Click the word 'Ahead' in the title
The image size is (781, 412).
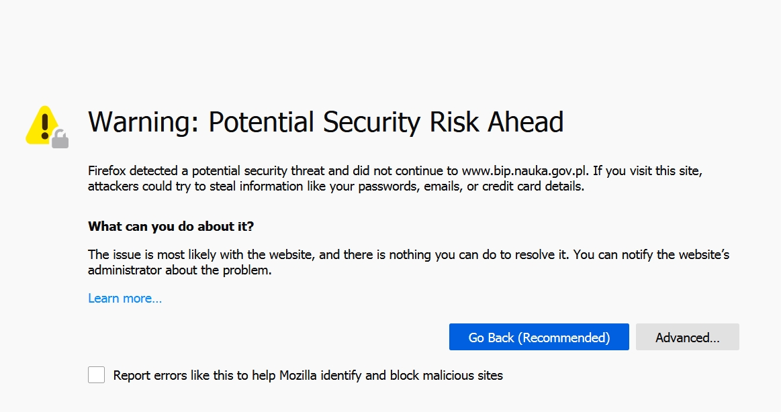click(526, 122)
